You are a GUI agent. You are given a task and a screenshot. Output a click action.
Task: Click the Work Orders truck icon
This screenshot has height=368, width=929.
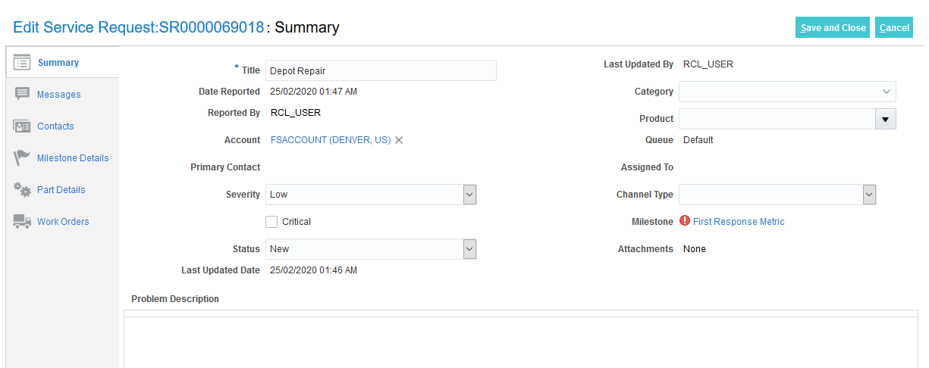click(x=22, y=222)
